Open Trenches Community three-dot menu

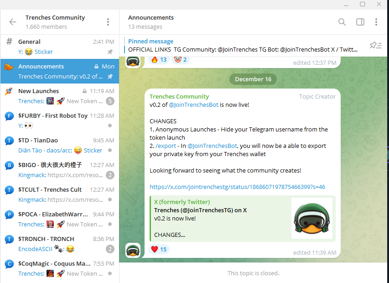(x=108, y=22)
